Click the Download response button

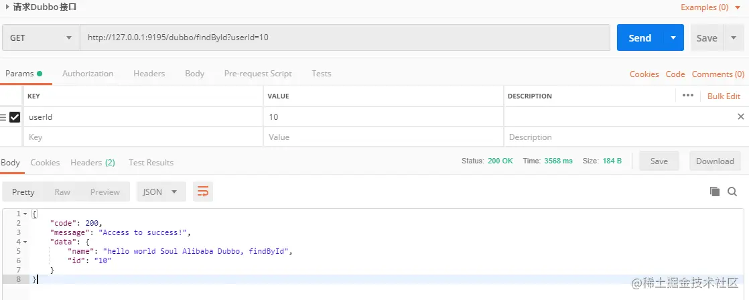pyautogui.click(x=715, y=161)
